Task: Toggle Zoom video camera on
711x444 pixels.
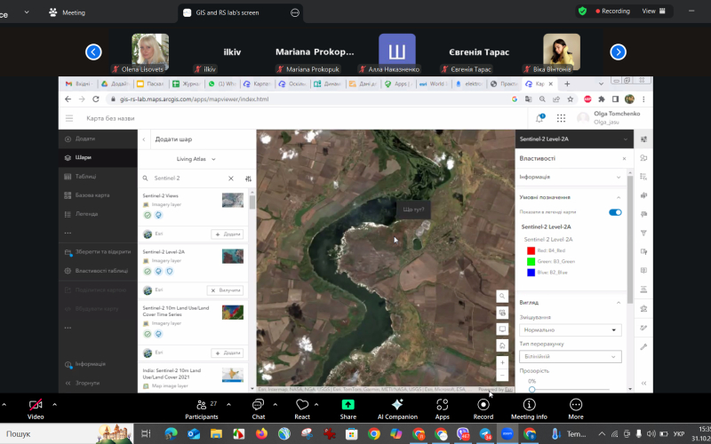Action: point(36,405)
